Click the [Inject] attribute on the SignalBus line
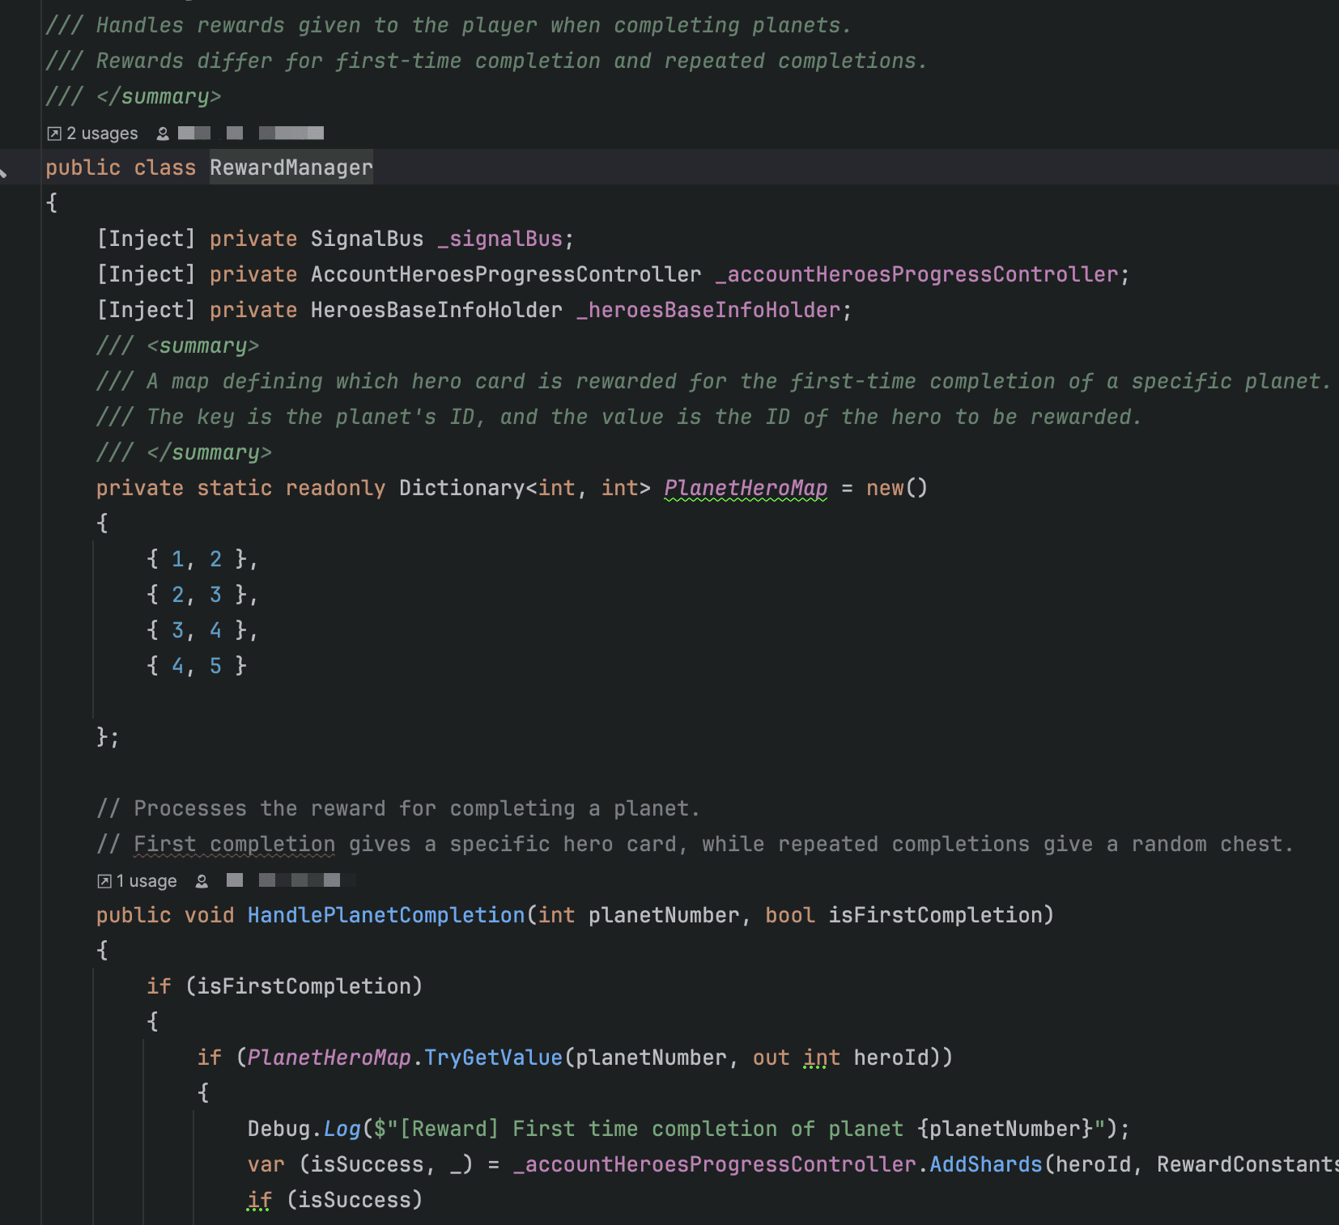1339x1225 pixels. (146, 239)
